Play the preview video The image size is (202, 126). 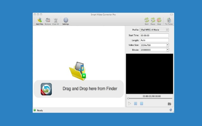(130, 103)
